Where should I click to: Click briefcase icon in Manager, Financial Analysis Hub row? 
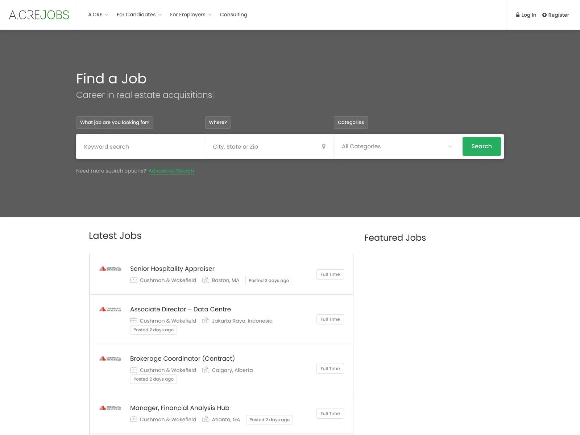[x=133, y=419]
